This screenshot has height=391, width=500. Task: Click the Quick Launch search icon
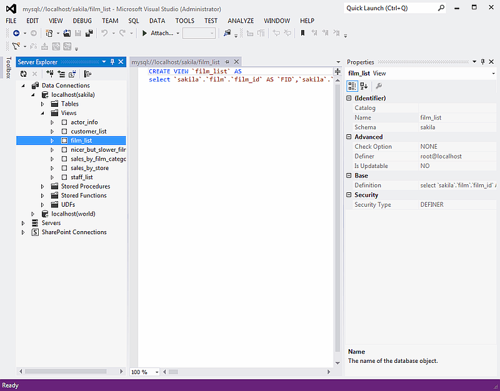441,8
